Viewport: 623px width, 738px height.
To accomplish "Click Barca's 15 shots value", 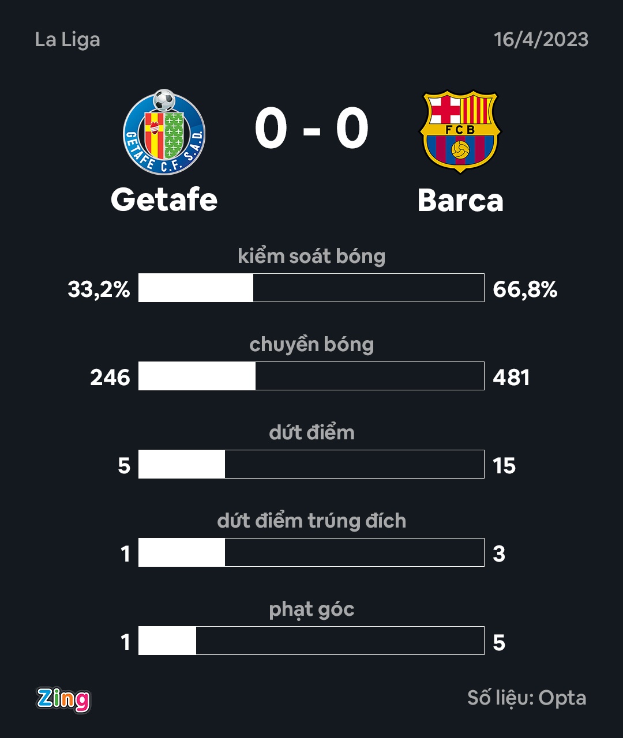I will tap(504, 466).
